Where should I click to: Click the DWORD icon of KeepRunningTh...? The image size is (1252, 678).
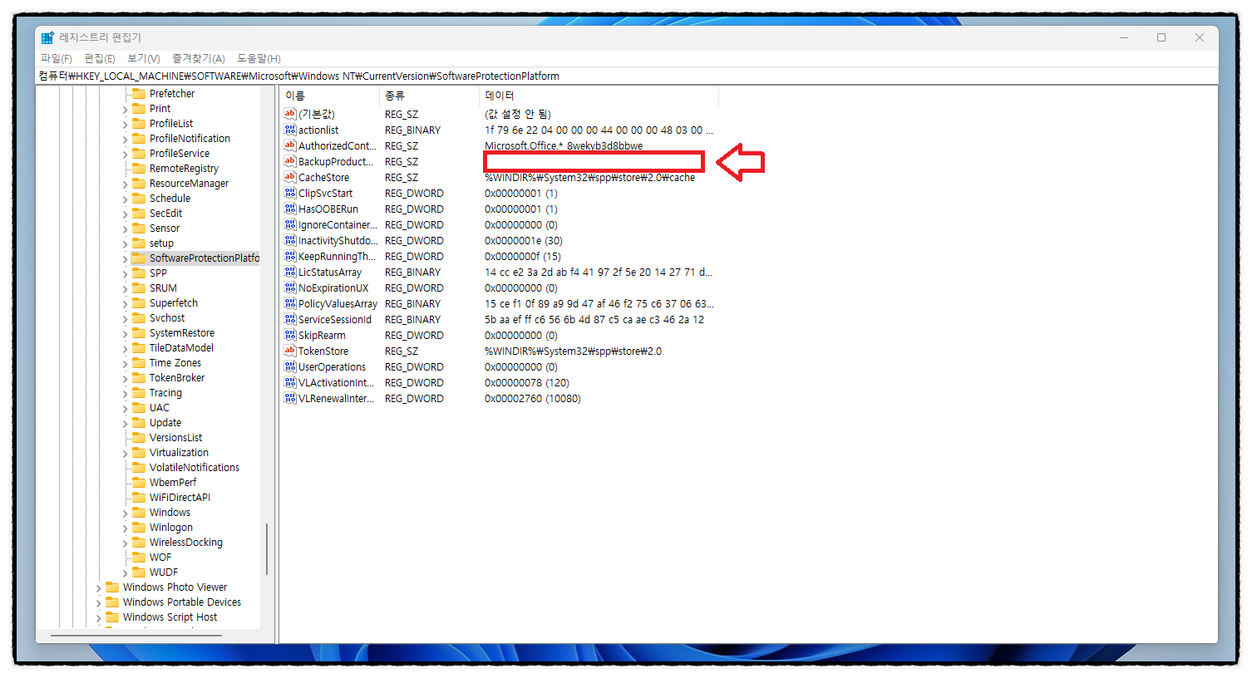pyautogui.click(x=290, y=256)
